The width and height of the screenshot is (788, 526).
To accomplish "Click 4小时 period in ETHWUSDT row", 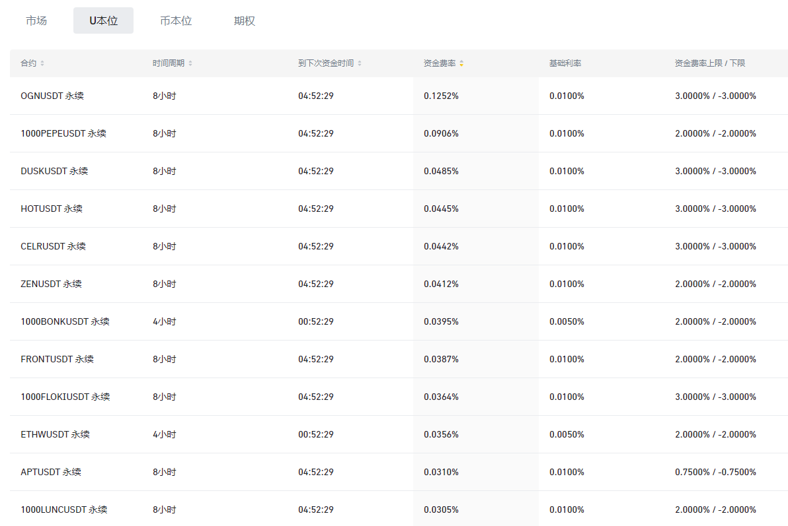I will [165, 435].
